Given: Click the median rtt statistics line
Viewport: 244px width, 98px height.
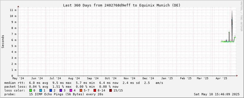Looking at the screenshot, I should pos(84,83).
